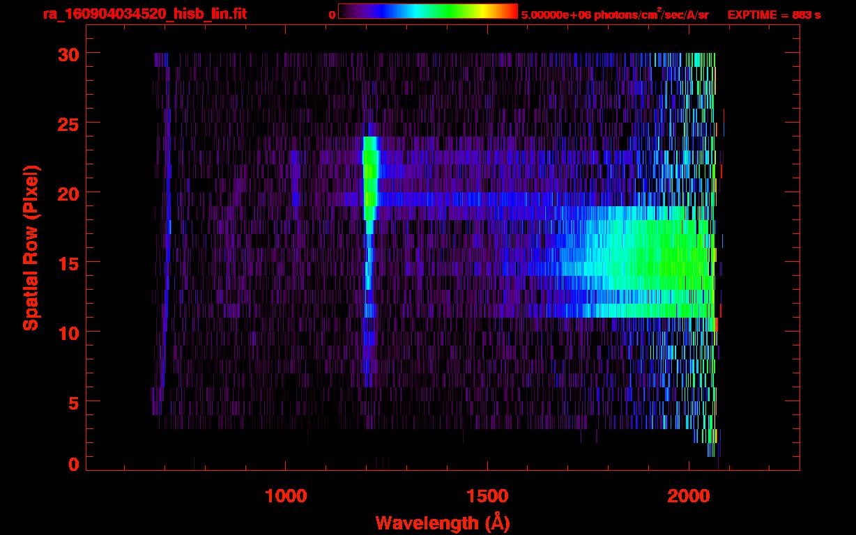The image size is (856, 535).
Task: Click the EXPTIME = 883 s label
Action: 774,14
